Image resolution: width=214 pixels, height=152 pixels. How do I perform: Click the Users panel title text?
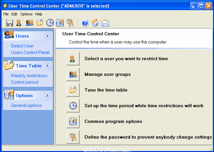pyautogui.click(x=22, y=36)
